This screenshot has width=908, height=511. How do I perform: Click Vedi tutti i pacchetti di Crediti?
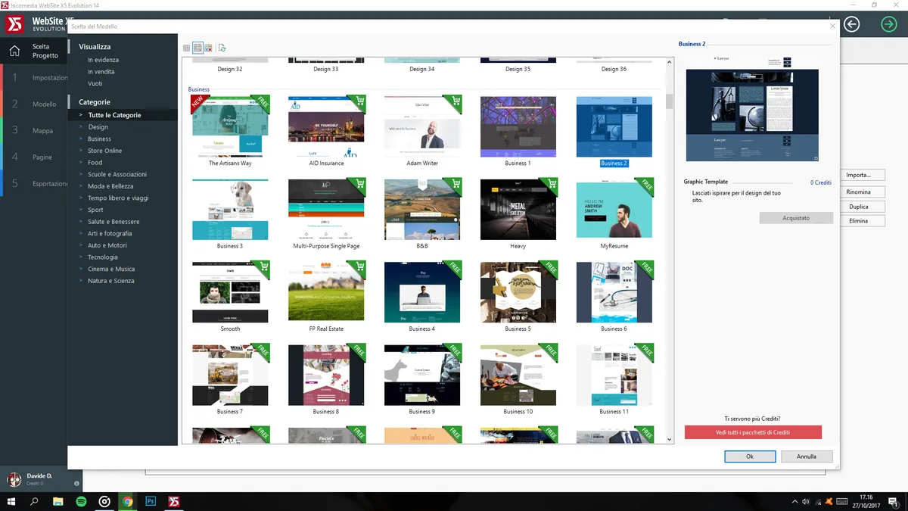click(x=753, y=432)
